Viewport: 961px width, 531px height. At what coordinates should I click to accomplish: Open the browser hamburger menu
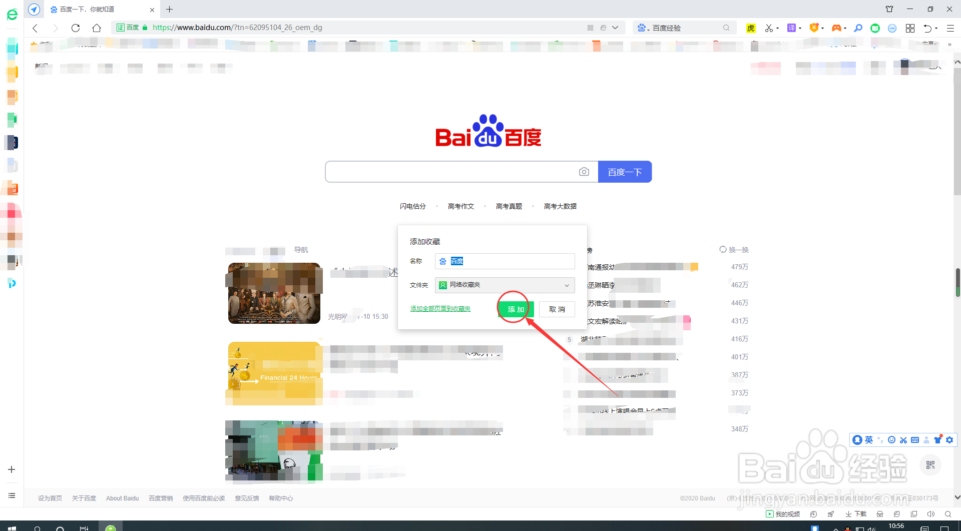(950, 28)
